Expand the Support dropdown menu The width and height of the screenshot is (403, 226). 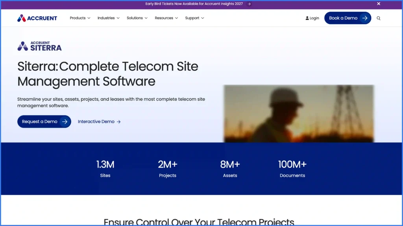click(x=194, y=18)
